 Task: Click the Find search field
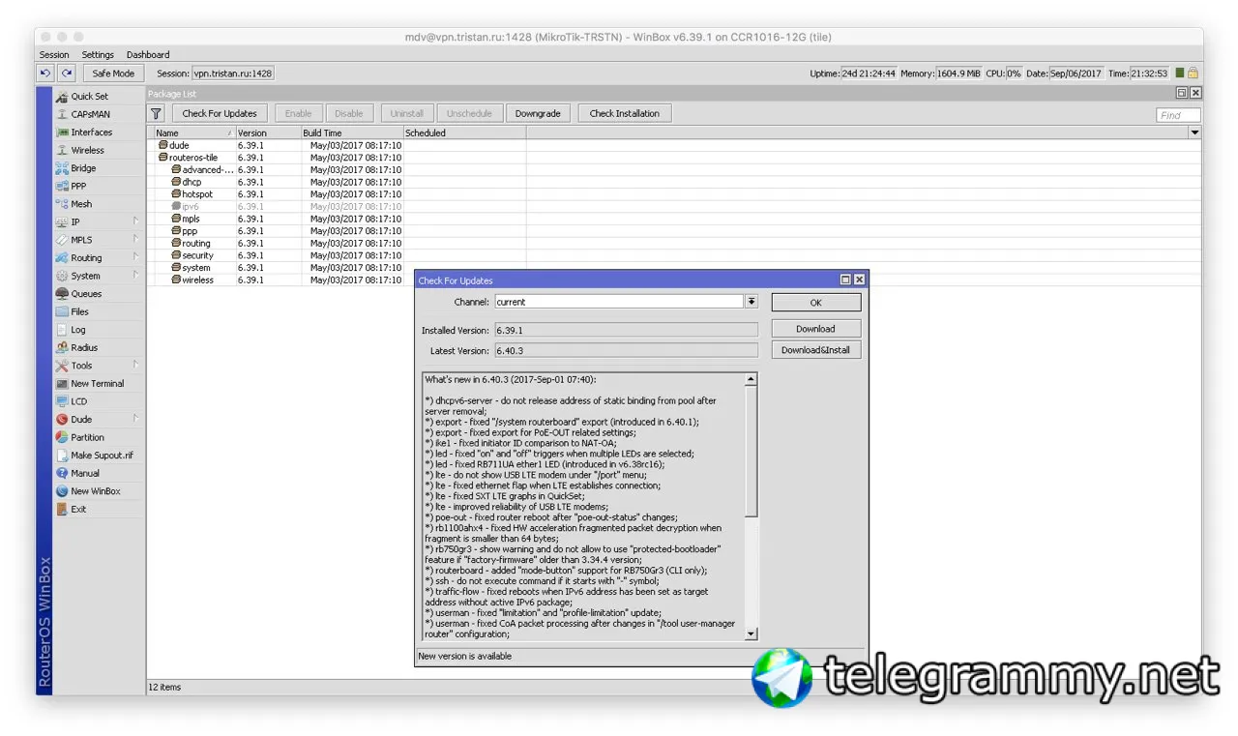(x=1178, y=114)
